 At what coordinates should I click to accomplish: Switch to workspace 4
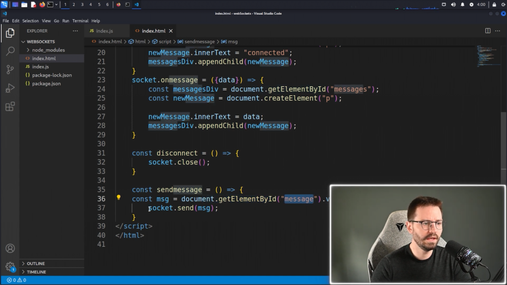(x=91, y=4)
